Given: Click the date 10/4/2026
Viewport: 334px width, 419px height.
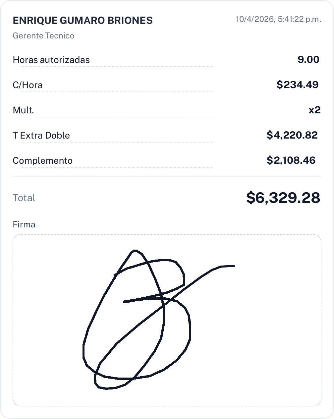Looking at the screenshot, I should [x=255, y=19].
